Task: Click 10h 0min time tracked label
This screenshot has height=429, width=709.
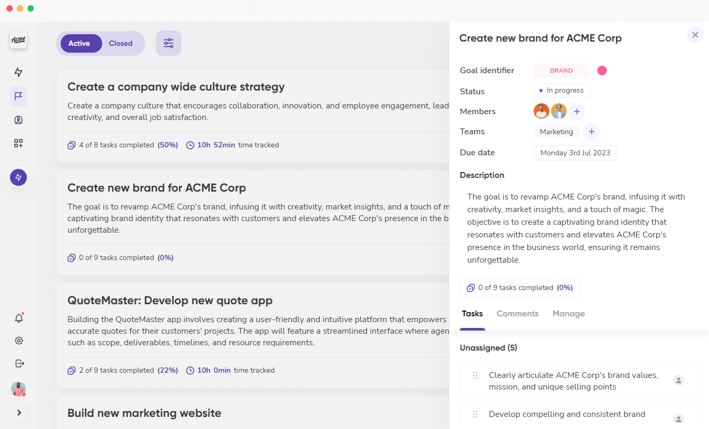Action: point(230,370)
